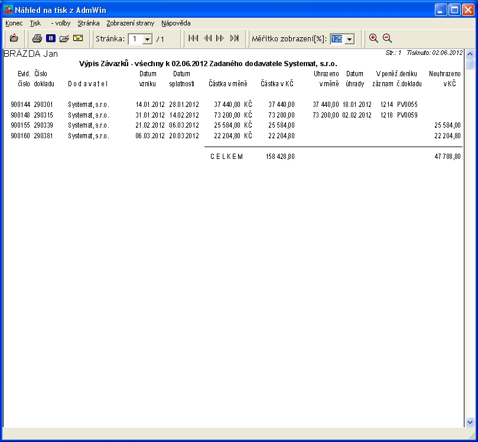Click the yellow envelope icon in the toolbar
Viewport: 478px width, 442px height.
78,38
